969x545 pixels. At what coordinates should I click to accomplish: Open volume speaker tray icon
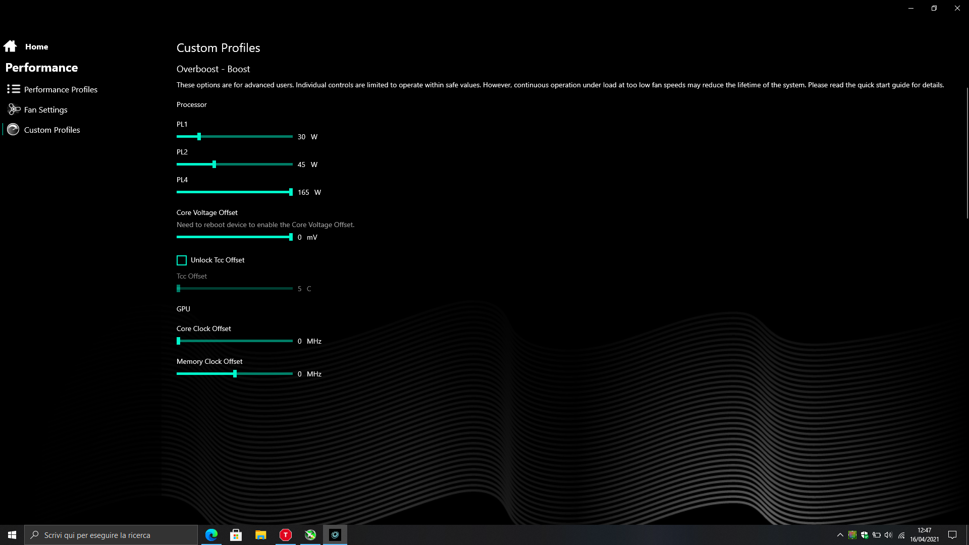(x=889, y=535)
